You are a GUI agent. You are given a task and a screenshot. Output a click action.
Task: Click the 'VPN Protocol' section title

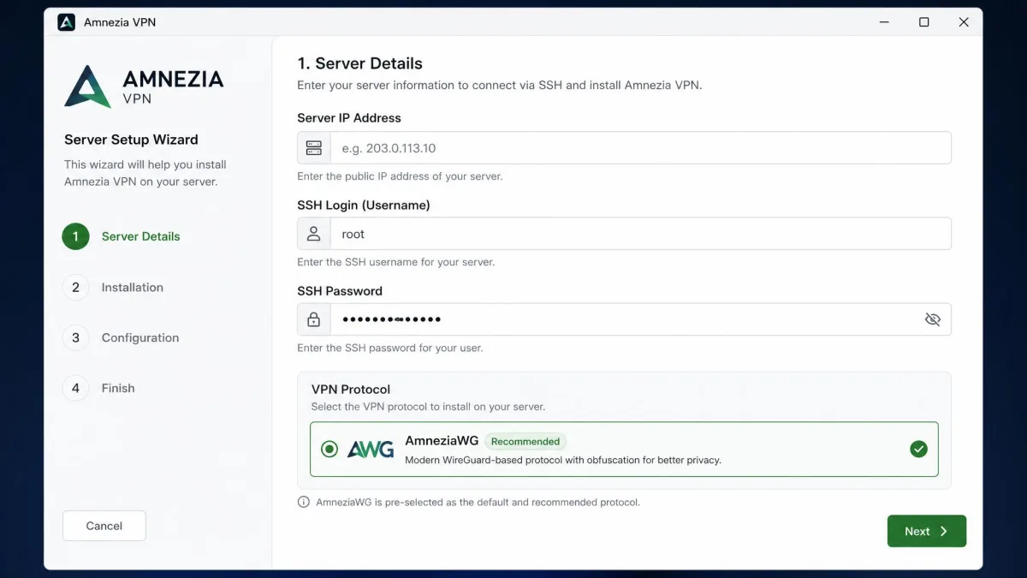click(351, 389)
